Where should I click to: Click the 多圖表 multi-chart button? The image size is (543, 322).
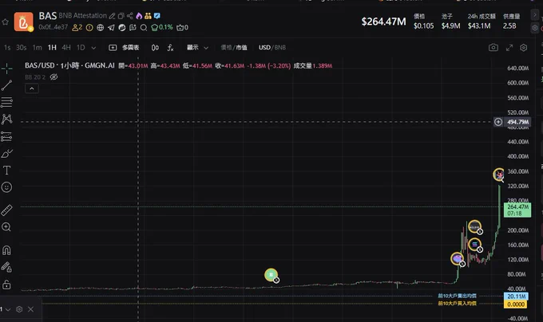(x=124, y=48)
